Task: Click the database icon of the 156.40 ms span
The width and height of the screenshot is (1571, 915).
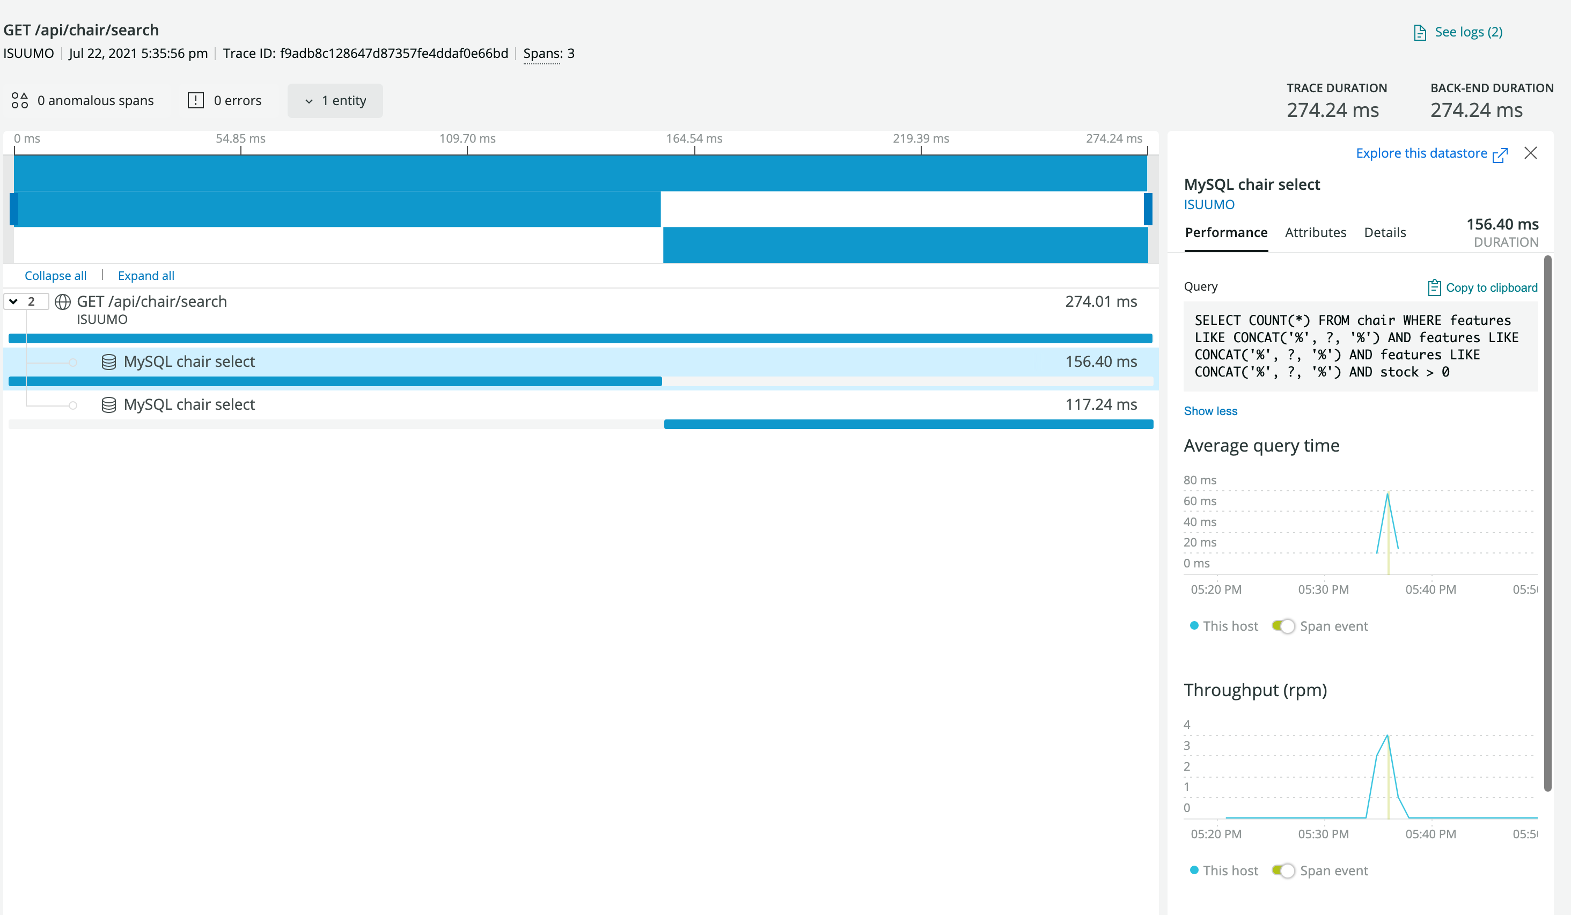Action: [108, 362]
